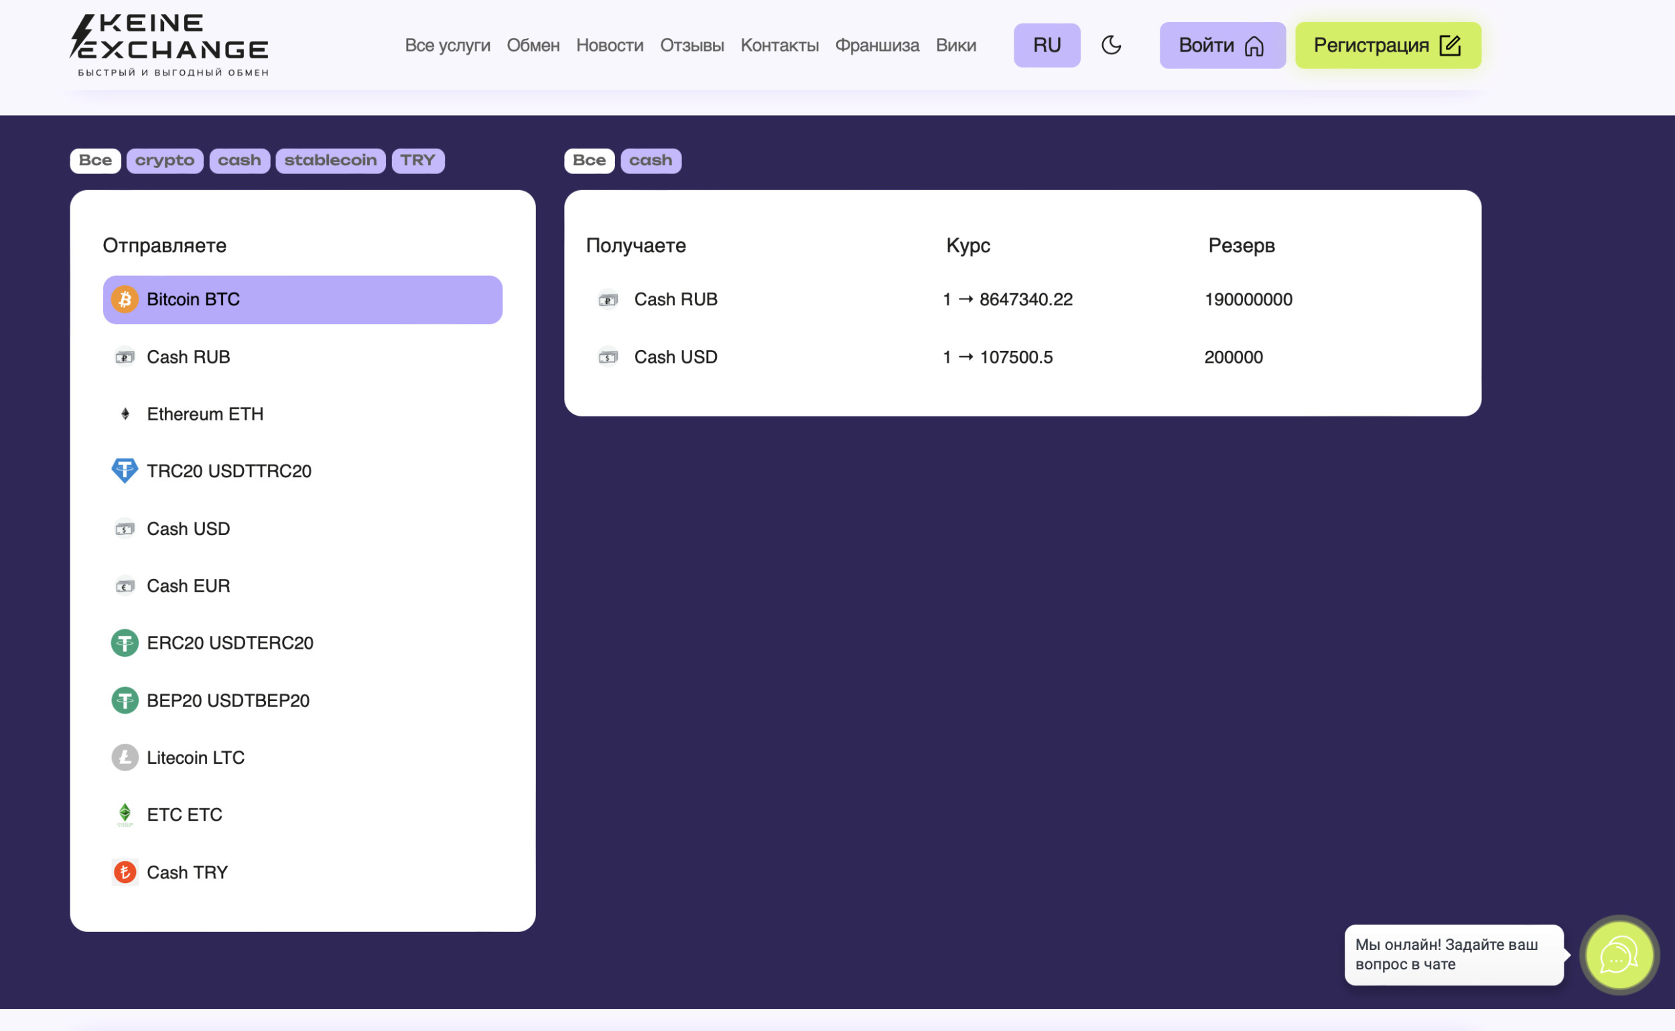Toggle dark mode with moon icon

click(1111, 45)
